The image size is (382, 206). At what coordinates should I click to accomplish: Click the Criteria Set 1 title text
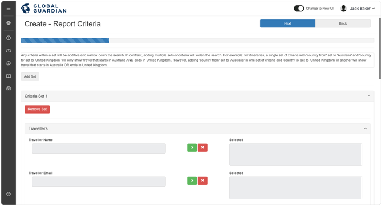coord(36,96)
